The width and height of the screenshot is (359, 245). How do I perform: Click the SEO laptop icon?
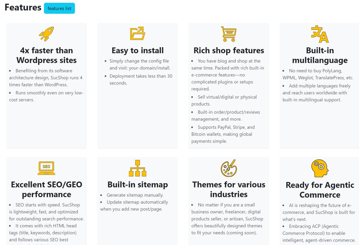(46, 168)
